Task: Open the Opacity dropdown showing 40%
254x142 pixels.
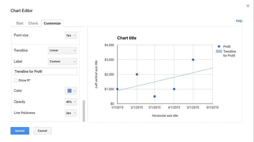Action: [x=71, y=102]
